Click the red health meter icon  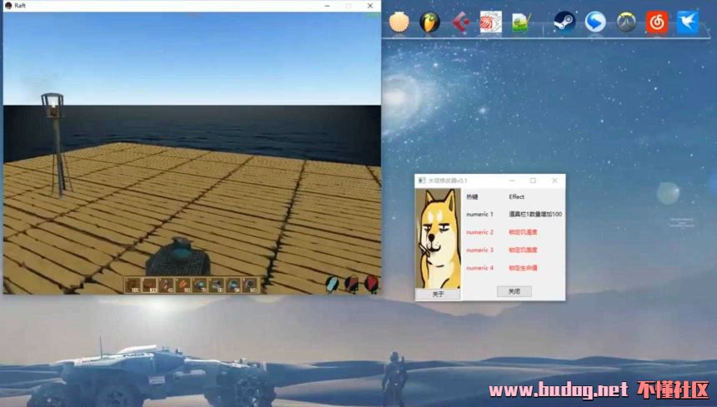[x=371, y=284]
